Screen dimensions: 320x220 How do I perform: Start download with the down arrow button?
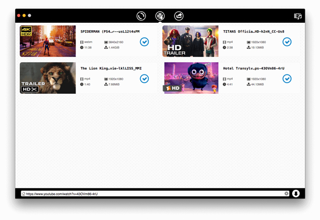click(x=296, y=193)
